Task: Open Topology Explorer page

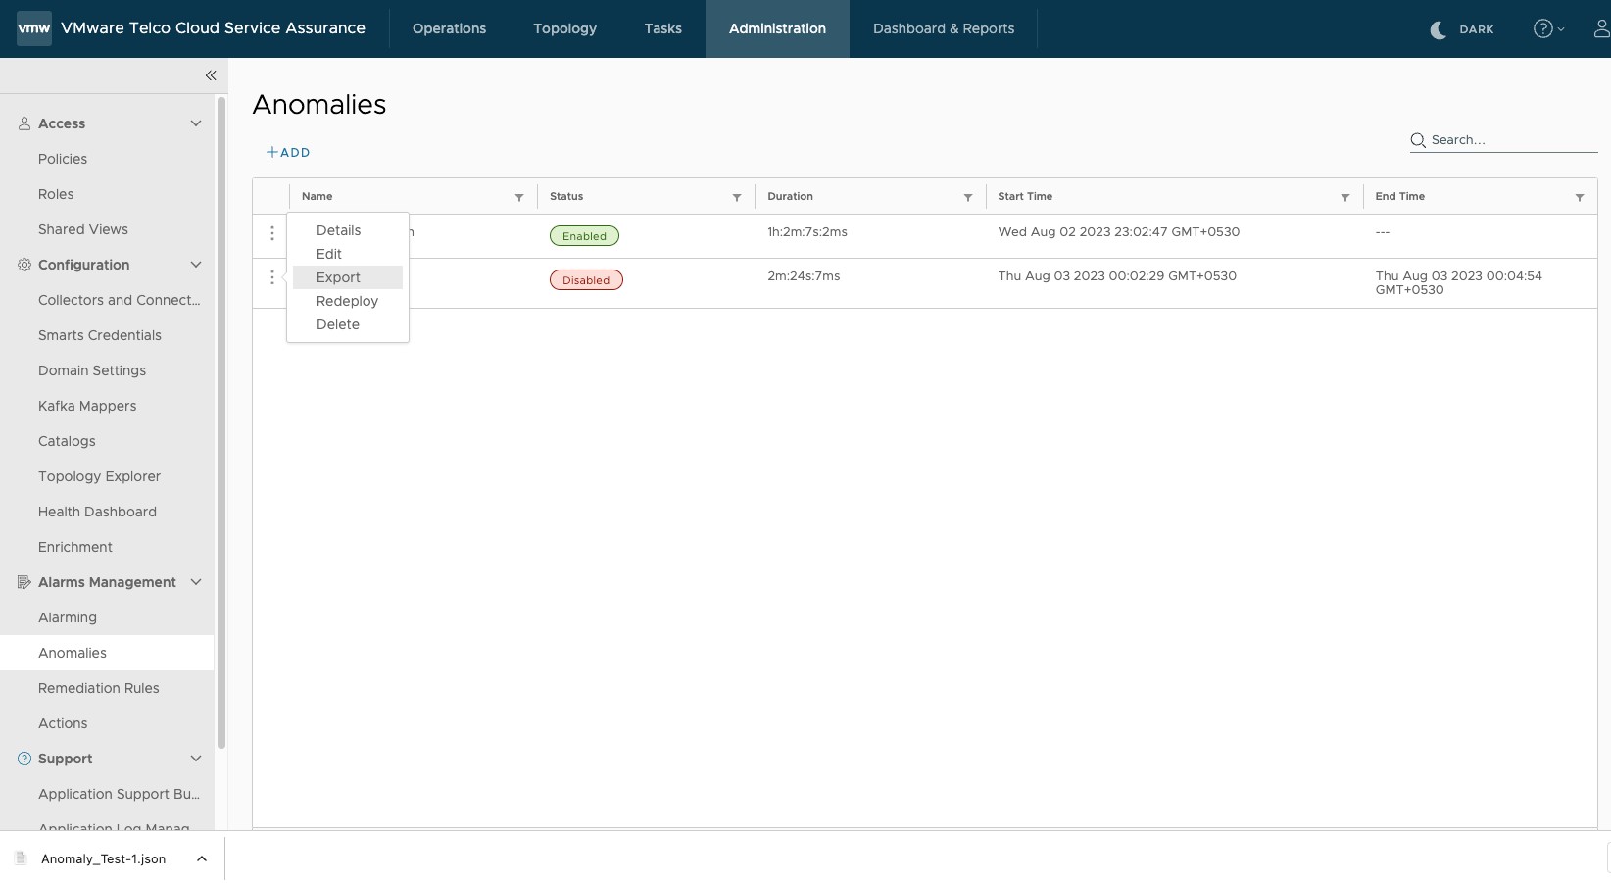Action: pyautogui.click(x=99, y=476)
